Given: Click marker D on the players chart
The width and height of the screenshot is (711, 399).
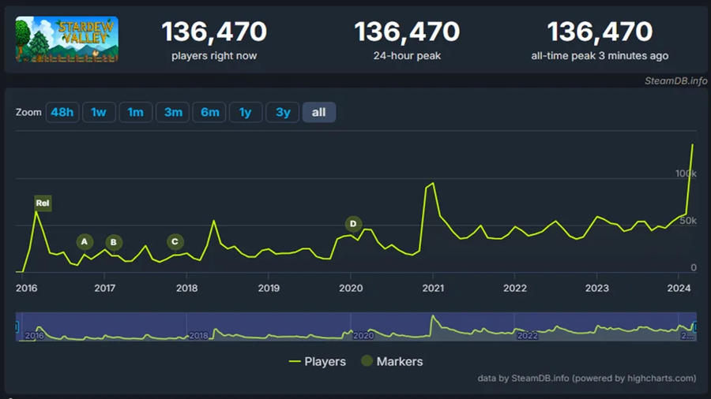Looking at the screenshot, I should pyautogui.click(x=353, y=224).
